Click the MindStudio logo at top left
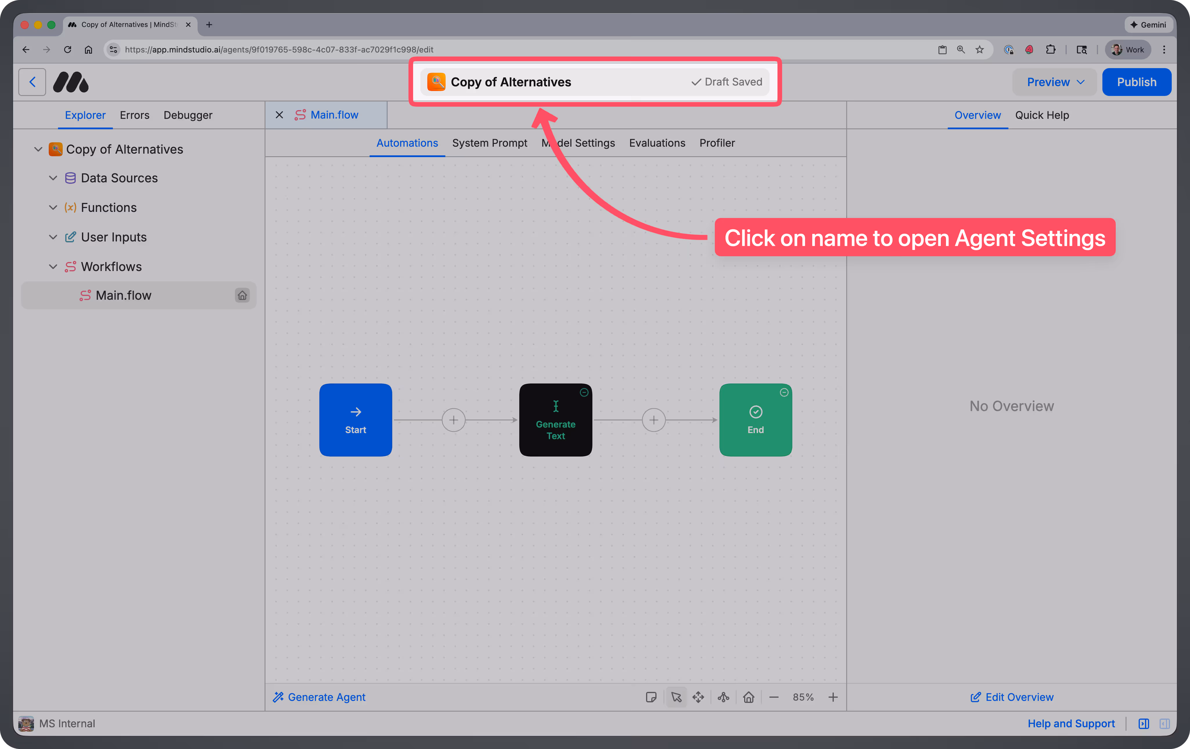 [x=71, y=81]
